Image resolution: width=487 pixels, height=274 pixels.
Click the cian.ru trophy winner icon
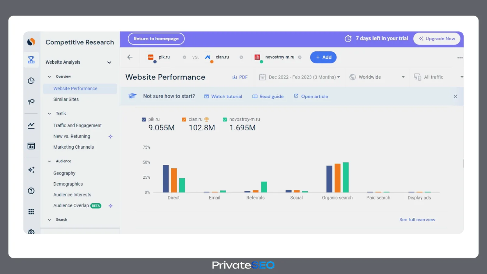(207, 119)
